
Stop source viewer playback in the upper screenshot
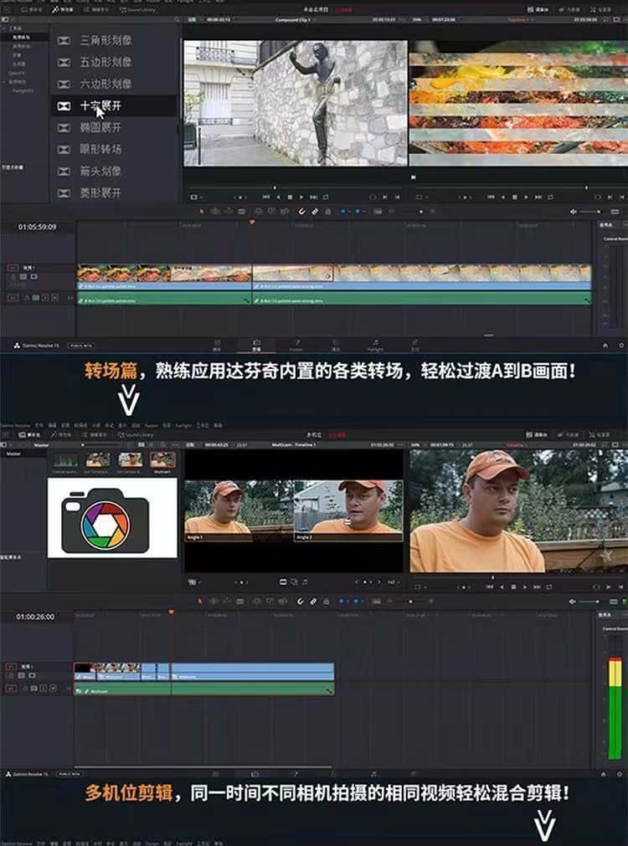point(290,197)
